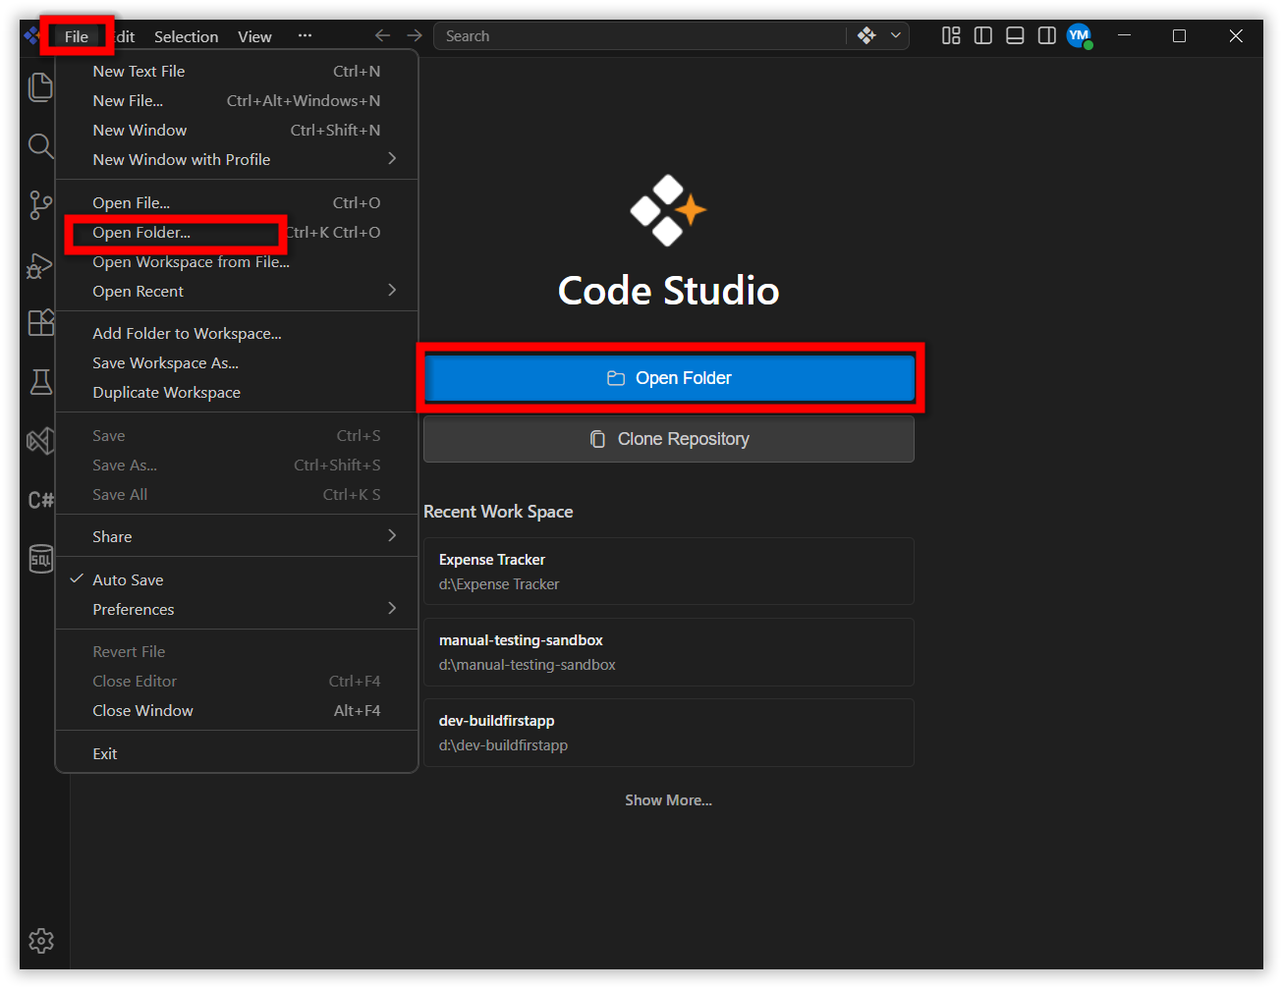Open the SQL database panel
1283x989 pixels.
click(x=40, y=559)
